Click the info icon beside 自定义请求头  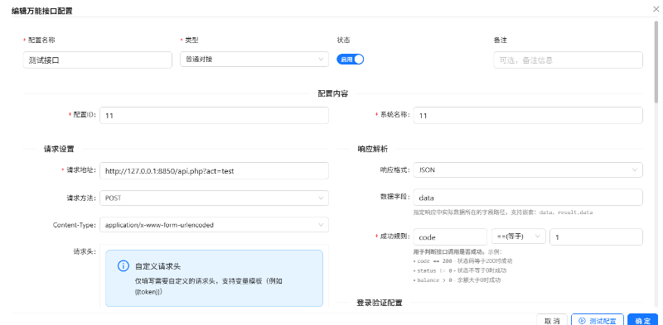coord(123,266)
